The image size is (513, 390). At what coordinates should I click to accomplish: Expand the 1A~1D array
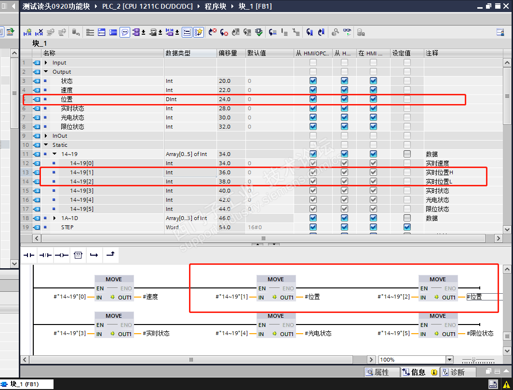point(54,218)
